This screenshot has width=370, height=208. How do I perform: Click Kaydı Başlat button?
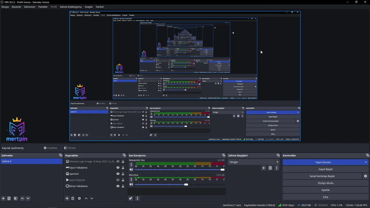click(x=325, y=169)
